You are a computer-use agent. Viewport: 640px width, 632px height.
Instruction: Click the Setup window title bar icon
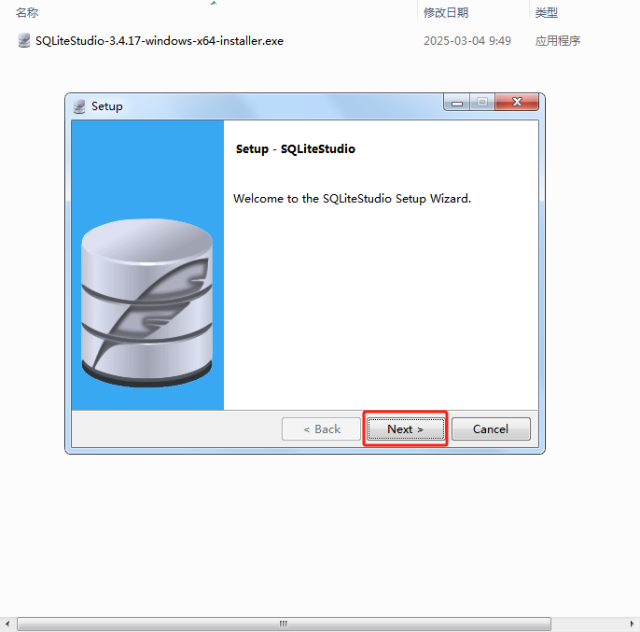79,106
